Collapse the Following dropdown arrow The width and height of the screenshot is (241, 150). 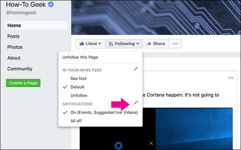pyautogui.click(x=138, y=44)
